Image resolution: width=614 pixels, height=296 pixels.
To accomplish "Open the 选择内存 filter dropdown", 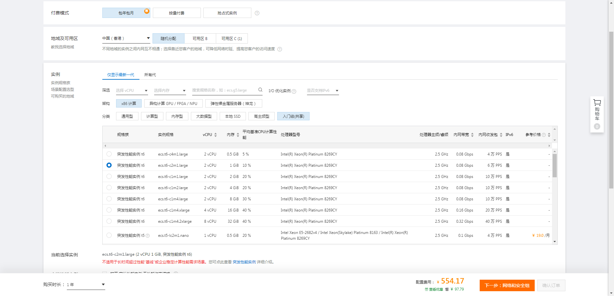I will coord(170,91).
